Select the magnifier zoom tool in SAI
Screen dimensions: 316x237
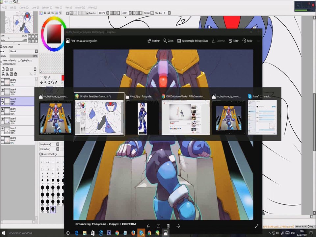point(45,82)
